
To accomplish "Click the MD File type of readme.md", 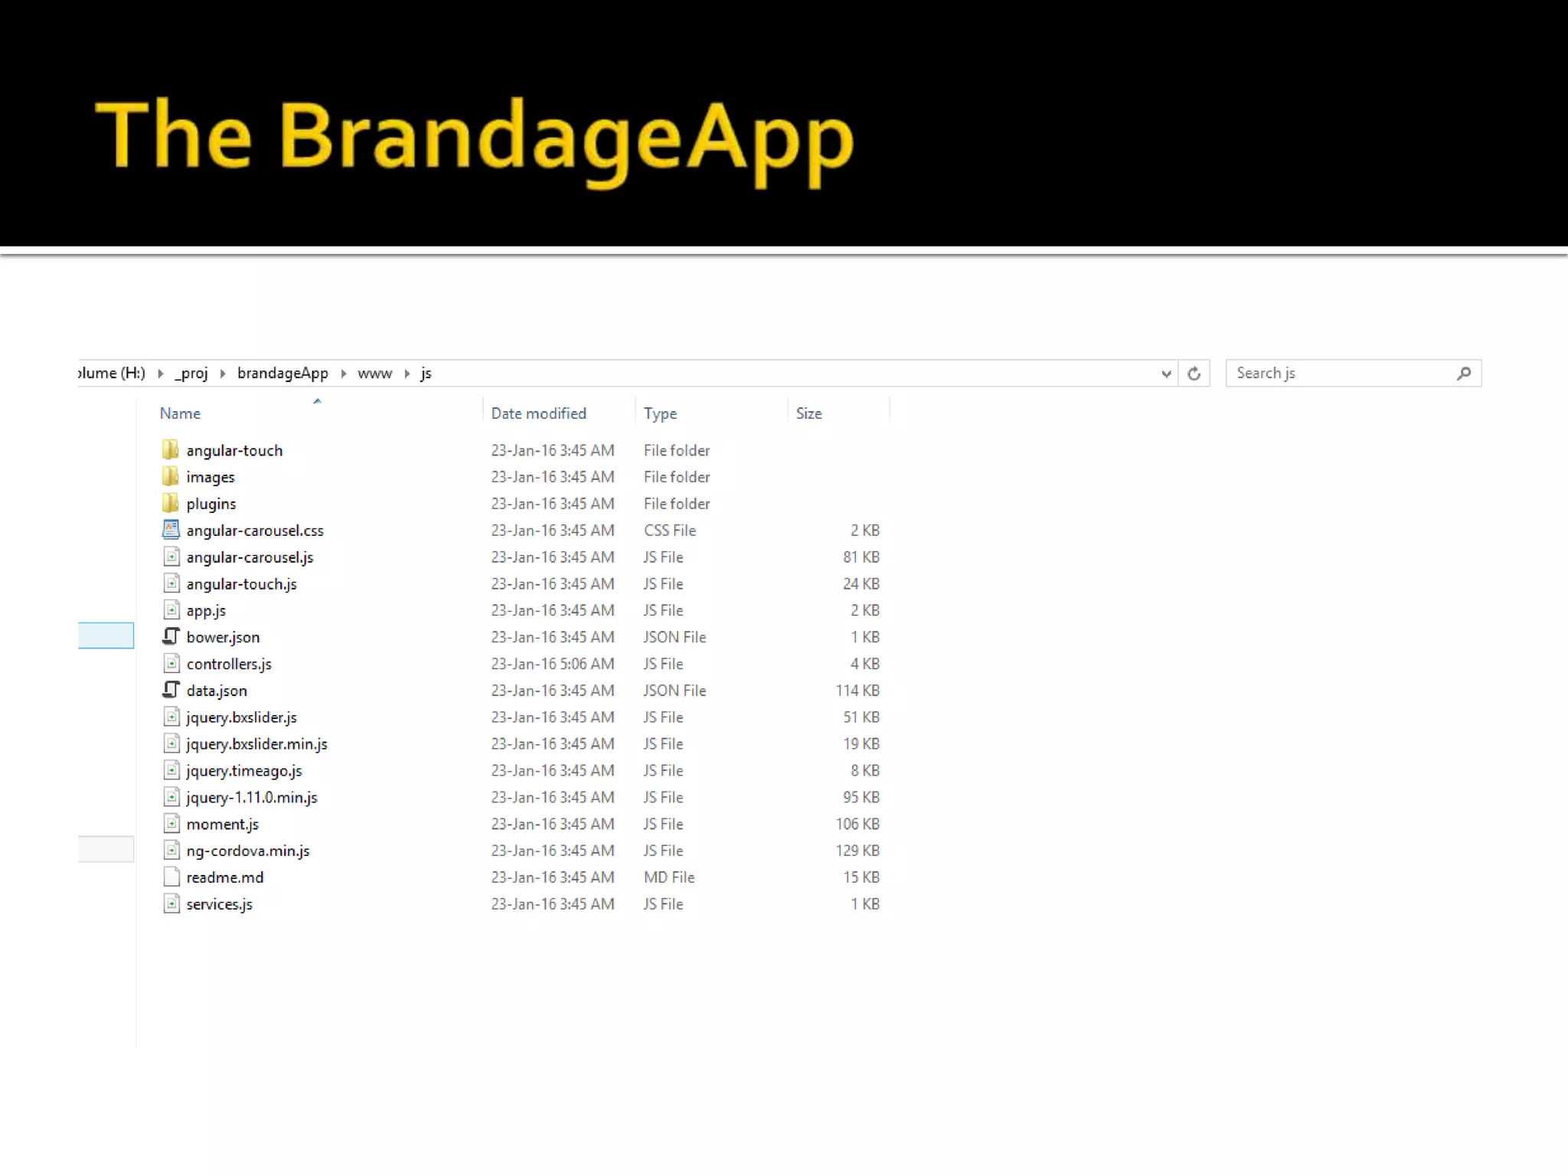I will (669, 877).
